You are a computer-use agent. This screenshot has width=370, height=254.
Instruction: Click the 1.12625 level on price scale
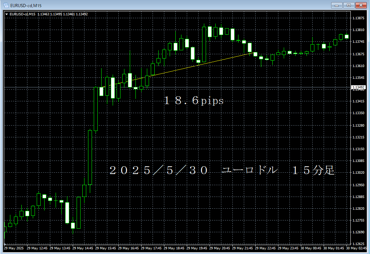(x=358, y=244)
